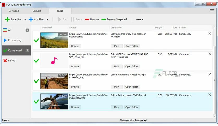Remove the Pelican Learns To Fish task with X
Viewport: 218px width, 126px height.
210,95
